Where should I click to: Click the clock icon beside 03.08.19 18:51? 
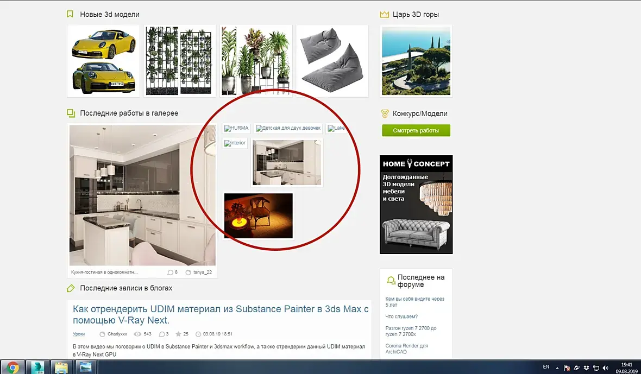click(x=198, y=334)
